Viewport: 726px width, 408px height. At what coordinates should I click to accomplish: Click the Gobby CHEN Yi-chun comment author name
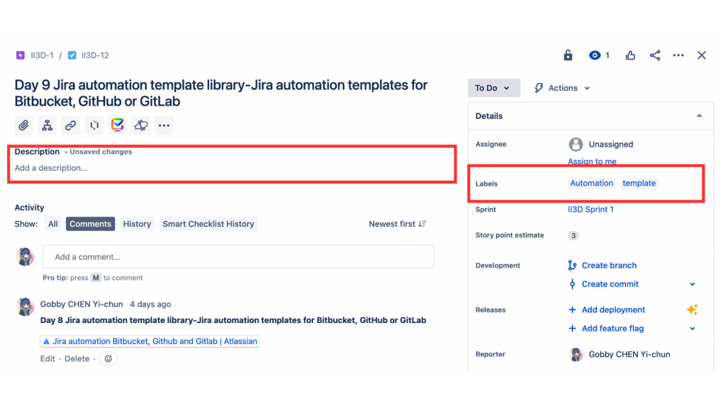[x=82, y=305]
